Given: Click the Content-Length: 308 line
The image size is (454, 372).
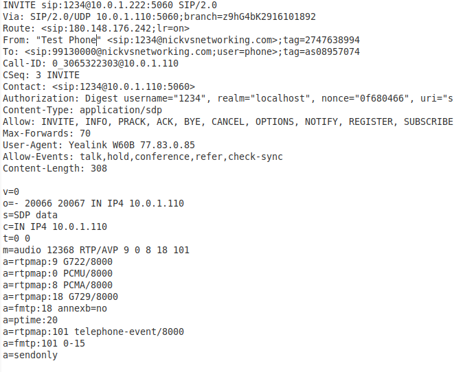Looking at the screenshot, I should point(55,168).
